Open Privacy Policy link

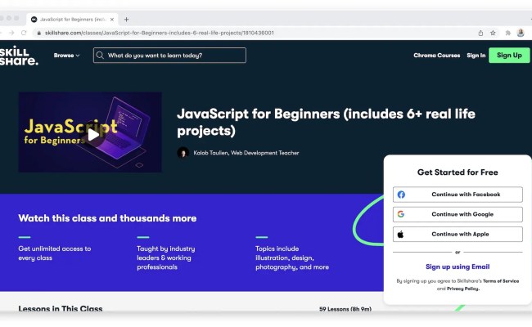[x=463, y=289]
